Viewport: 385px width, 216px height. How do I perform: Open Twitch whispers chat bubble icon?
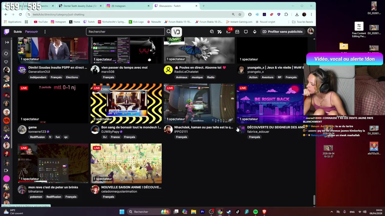246,31
